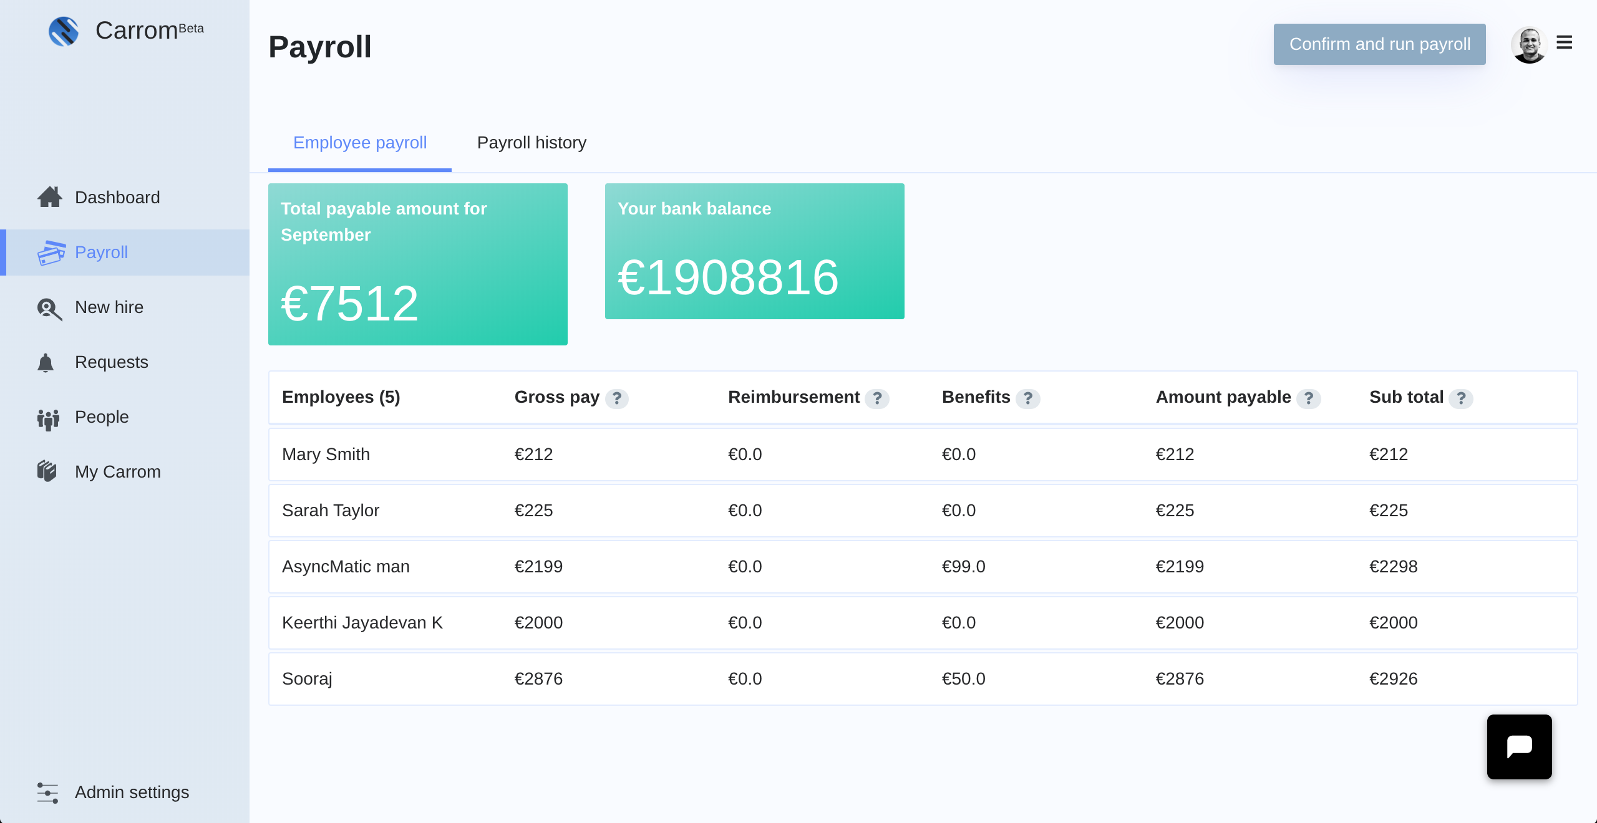This screenshot has height=823, width=1597.
Task: Click the Payroll cards icon in sidebar
Action: (51, 253)
